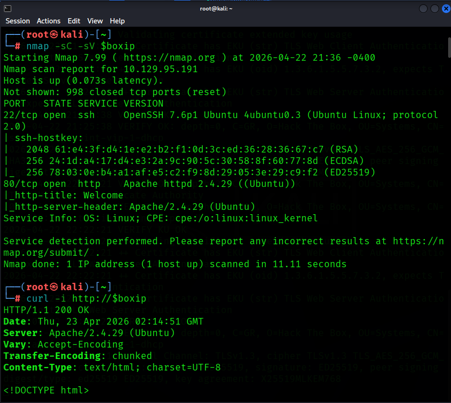Click the RSA host key fingerprint line
Screen dimensions: 451x403
click(x=192, y=150)
